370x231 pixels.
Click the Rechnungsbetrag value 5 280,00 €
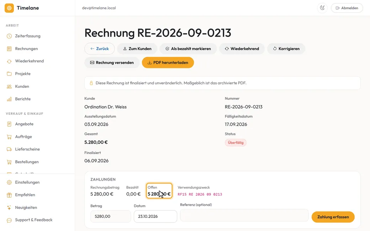[102, 194]
